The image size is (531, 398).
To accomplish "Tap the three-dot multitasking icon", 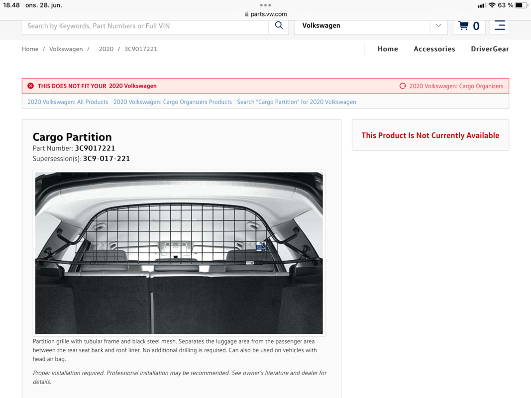I will (x=265, y=5).
